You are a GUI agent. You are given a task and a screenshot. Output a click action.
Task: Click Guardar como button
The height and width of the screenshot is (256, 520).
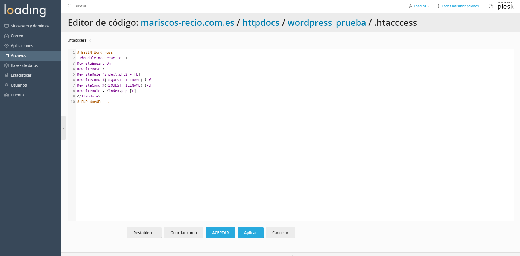point(183,233)
